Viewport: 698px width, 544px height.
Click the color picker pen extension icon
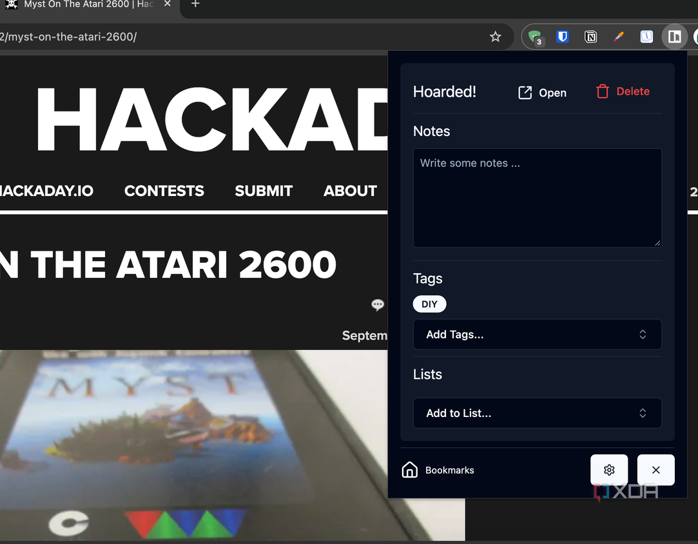click(619, 37)
